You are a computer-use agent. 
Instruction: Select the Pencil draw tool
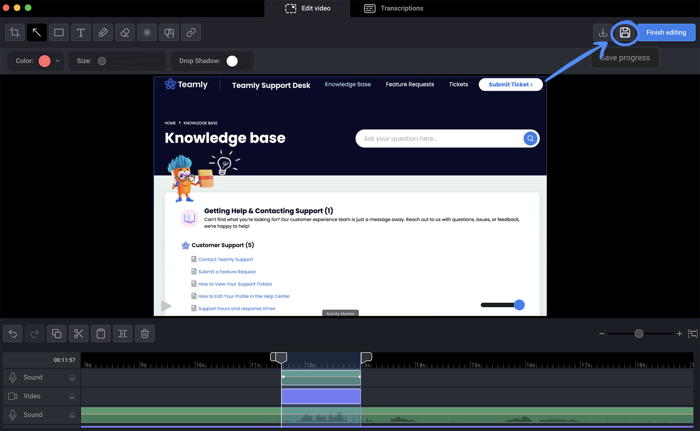[103, 33]
